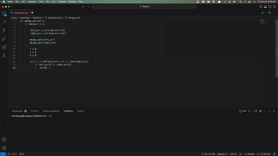Open the Accounts menu icon
This screenshot has width=278, height=156.
(4, 140)
